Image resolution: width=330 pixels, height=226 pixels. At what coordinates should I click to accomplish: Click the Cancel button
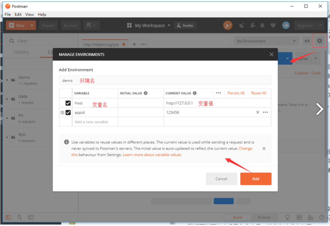[x=222, y=179]
